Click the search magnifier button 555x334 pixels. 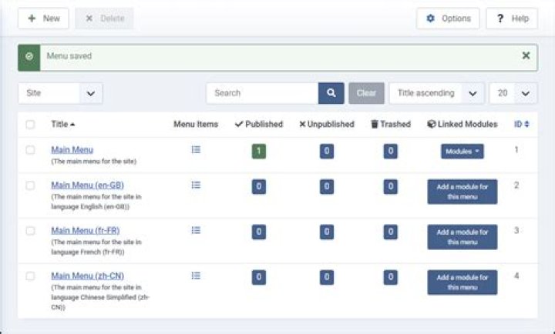tap(331, 93)
